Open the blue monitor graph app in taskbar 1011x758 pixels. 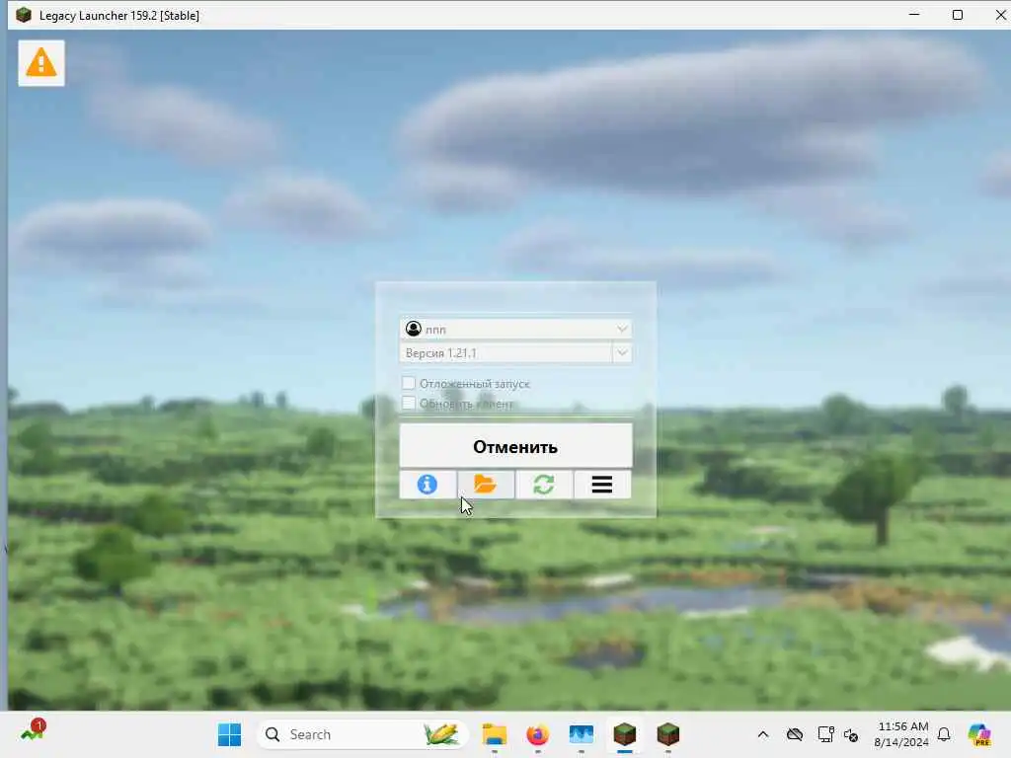[581, 734]
